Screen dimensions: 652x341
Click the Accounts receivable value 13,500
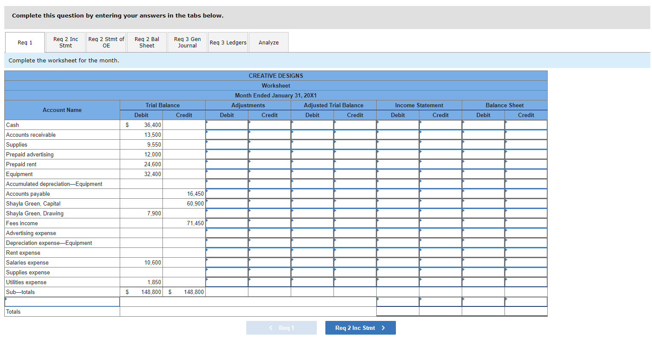pos(153,135)
